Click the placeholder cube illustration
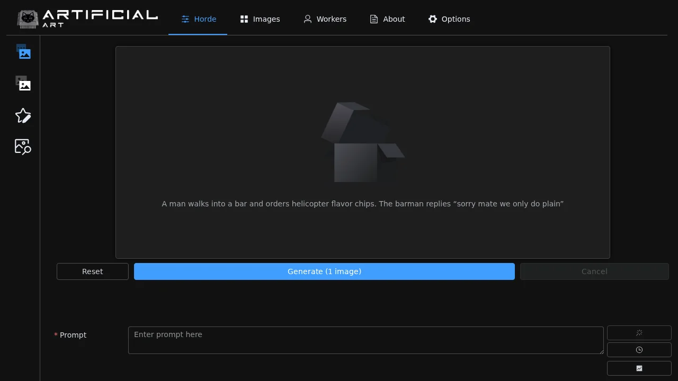Image resolution: width=678 pixels, height=381 pixels. [x=362, y=142]
